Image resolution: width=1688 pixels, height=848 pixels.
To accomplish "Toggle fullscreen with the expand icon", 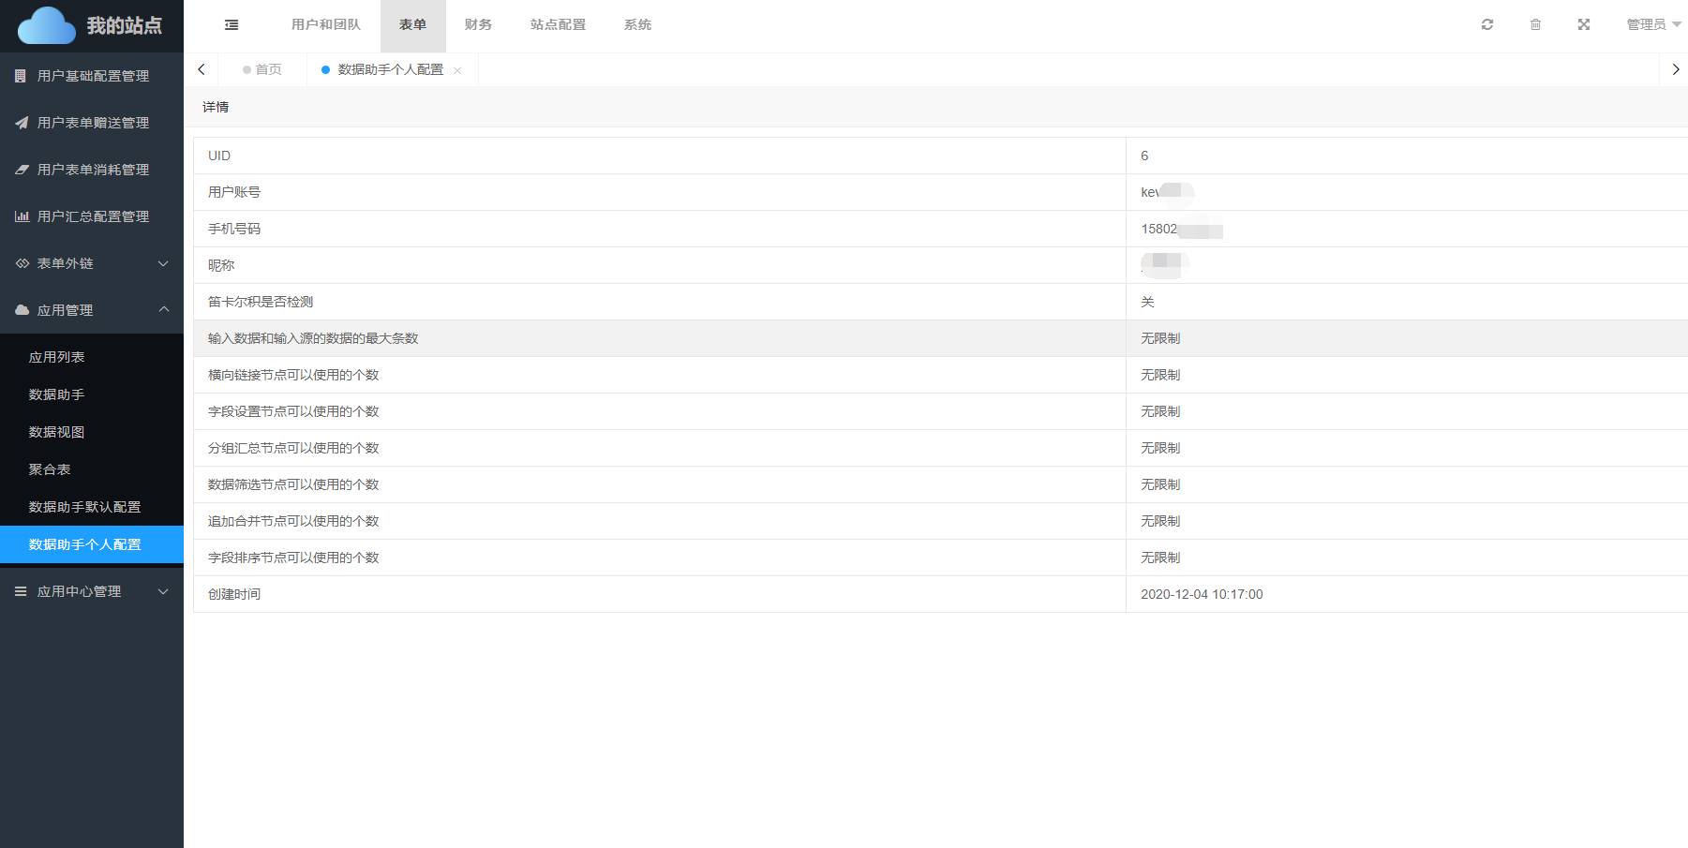I will point(1584,25).
